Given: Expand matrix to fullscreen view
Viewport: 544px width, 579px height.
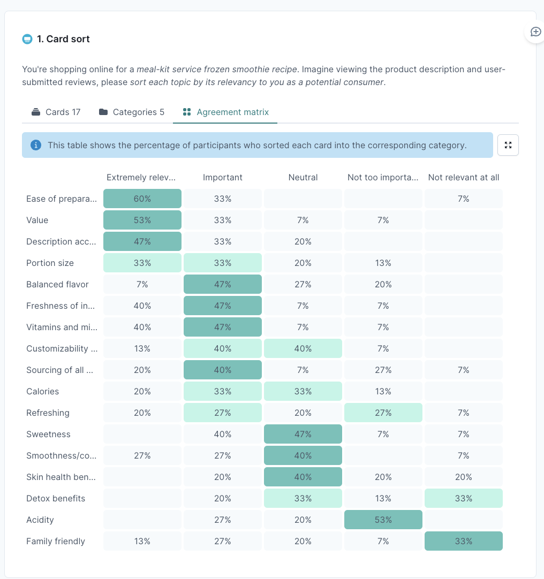Looking at the screenshot, I should (x=508, y=145).
